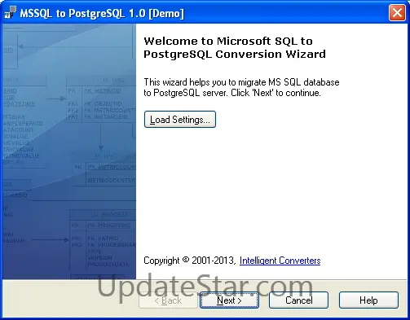Click the app icon in title bar
The height and width of the screenshot is (320, 410).
(x=11, y=12)
